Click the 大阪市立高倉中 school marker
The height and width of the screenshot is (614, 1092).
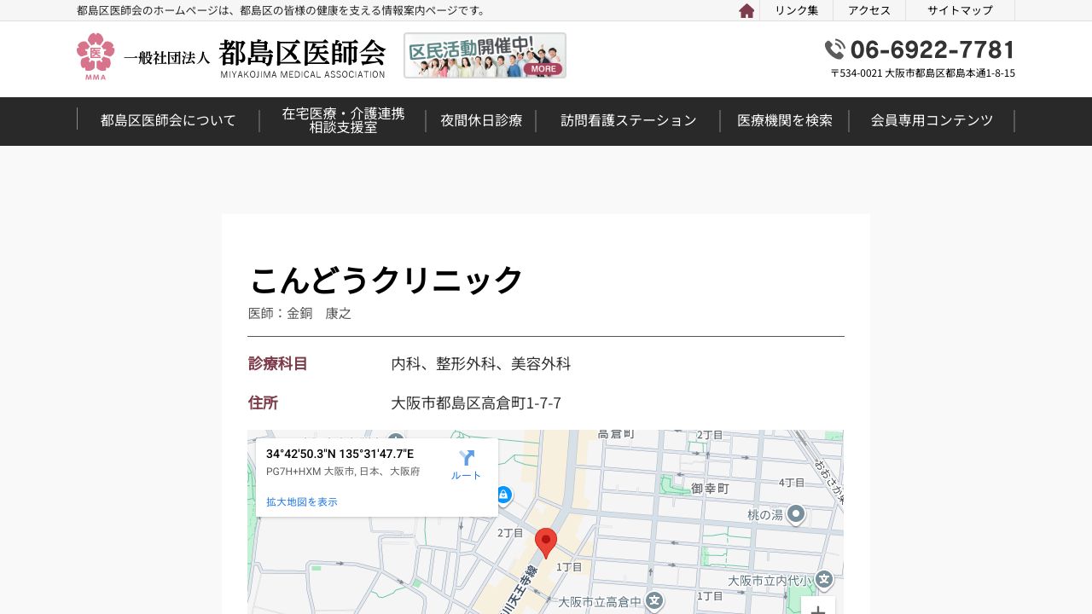pyautogui.click(x=653, y=601)
